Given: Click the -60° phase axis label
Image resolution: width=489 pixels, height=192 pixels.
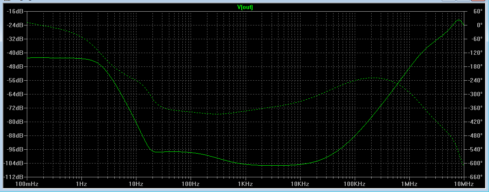Looking at the screenshot, I should click(476, 39).
